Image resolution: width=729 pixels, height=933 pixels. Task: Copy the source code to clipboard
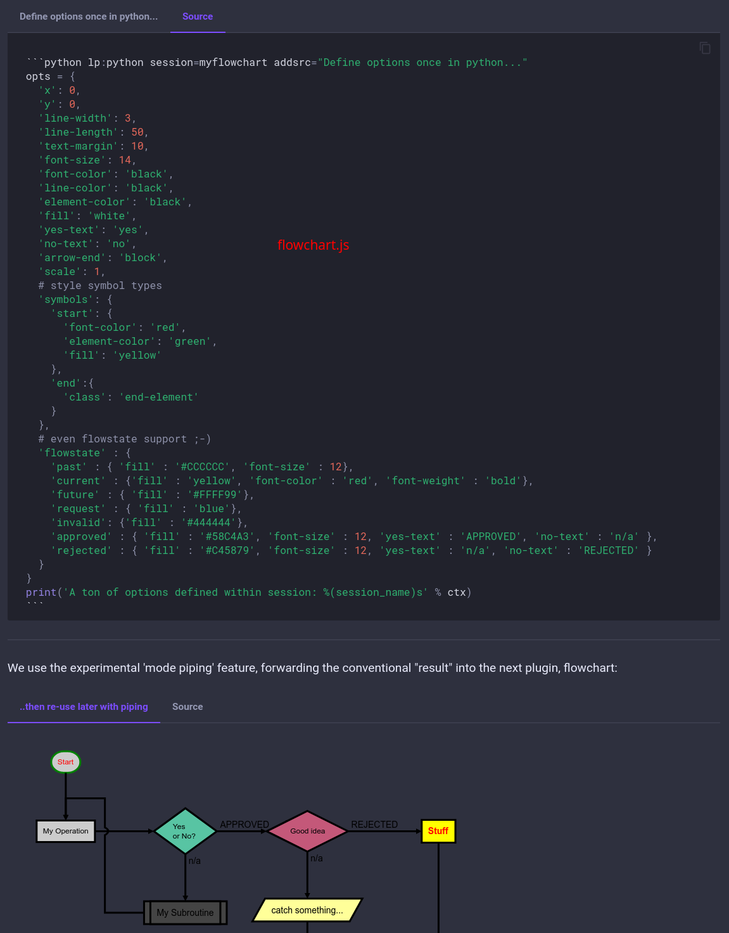pyautogui.click(x=705, y=48)
